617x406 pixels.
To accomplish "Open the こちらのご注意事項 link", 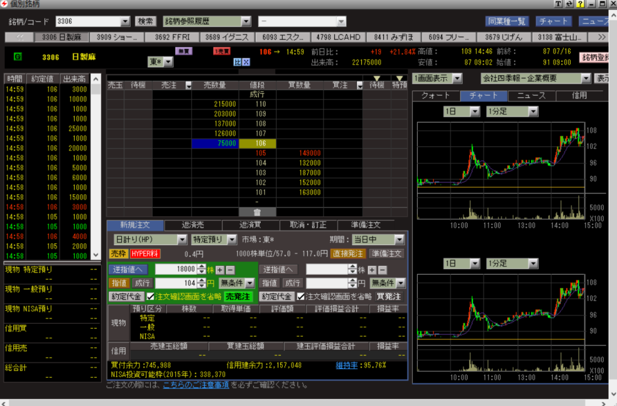I will coord(195,385).
